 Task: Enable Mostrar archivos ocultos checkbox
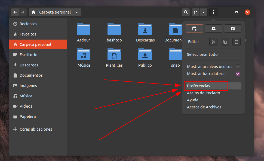click(x=238, y=67)
